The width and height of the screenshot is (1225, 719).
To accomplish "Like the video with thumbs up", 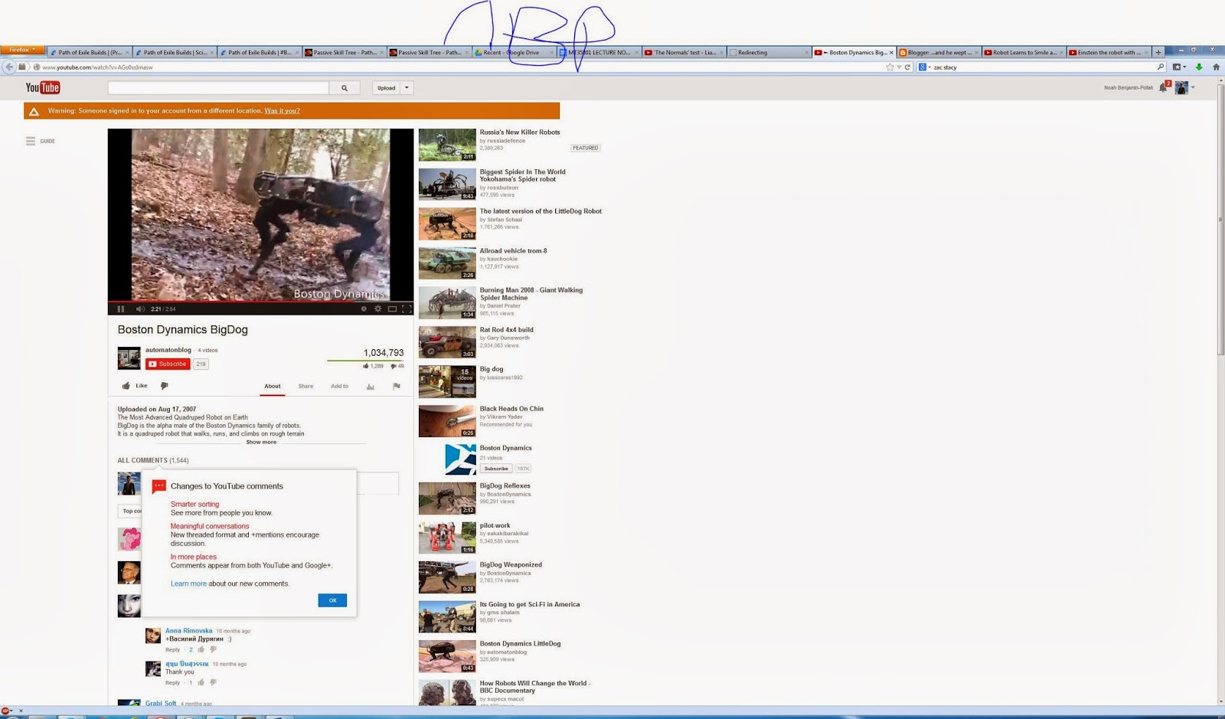I will tap(135, 386).
